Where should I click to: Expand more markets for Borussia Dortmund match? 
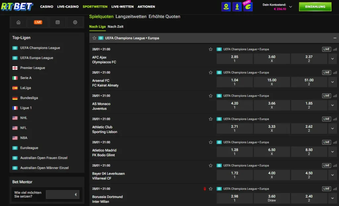click(332, 198)
